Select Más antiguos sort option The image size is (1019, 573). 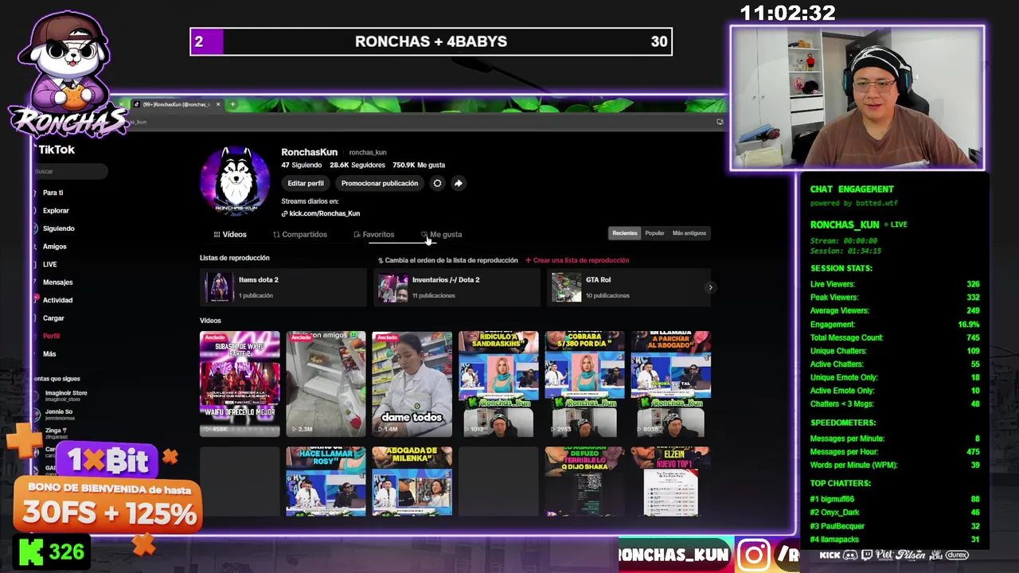point(689,233)
